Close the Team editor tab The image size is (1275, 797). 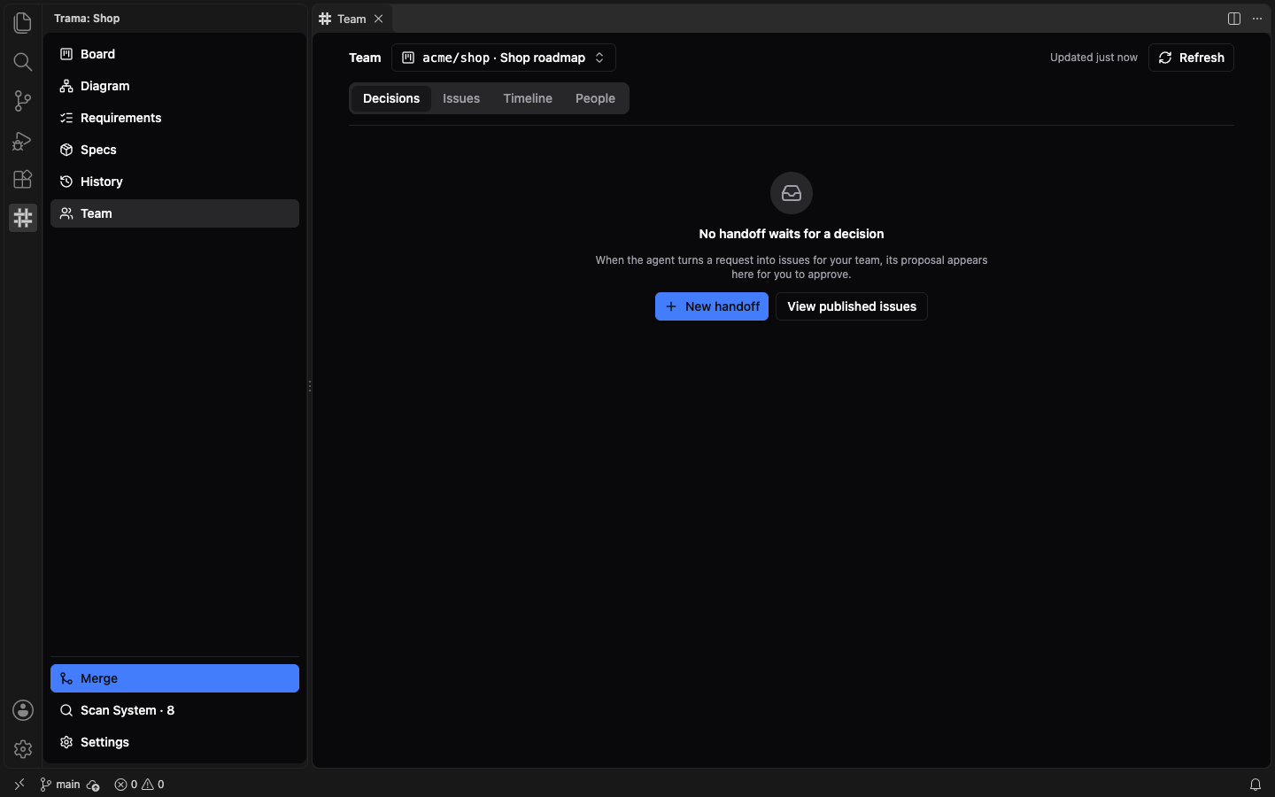(379, 19)
